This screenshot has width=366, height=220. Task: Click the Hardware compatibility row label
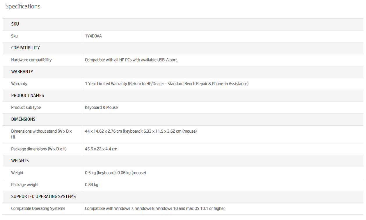pyautogui.click(x=31, y=60)
